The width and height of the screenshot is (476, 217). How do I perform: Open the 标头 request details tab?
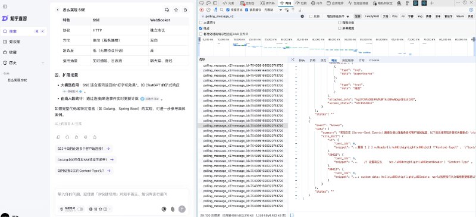pos(302,60)
